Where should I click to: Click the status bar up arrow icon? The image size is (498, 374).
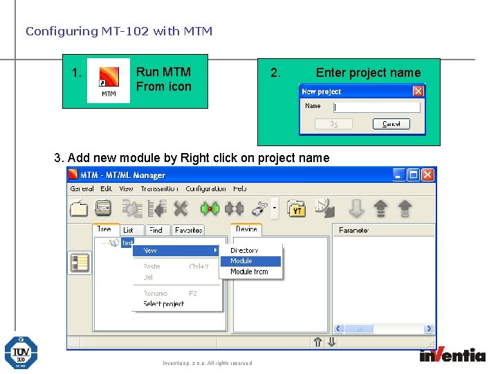coord(317,342)
